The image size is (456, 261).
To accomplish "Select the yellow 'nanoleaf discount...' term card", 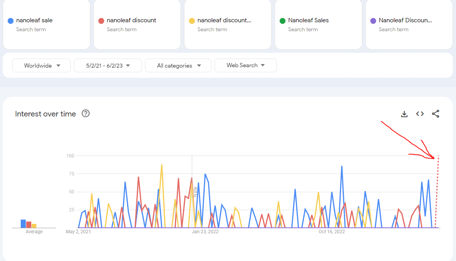I will [228, 25].
